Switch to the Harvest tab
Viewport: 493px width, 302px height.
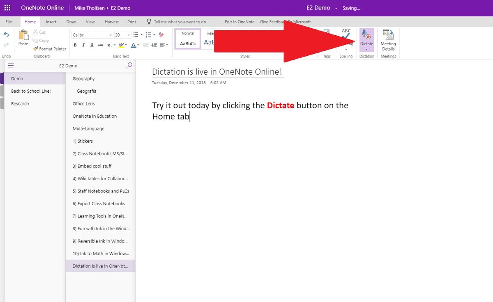(112, 22)
